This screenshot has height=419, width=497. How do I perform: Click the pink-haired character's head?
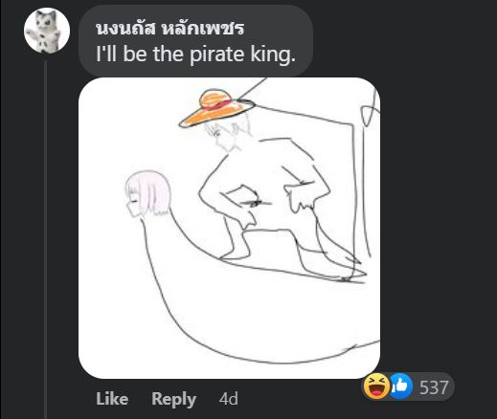[x=147, y=194]
